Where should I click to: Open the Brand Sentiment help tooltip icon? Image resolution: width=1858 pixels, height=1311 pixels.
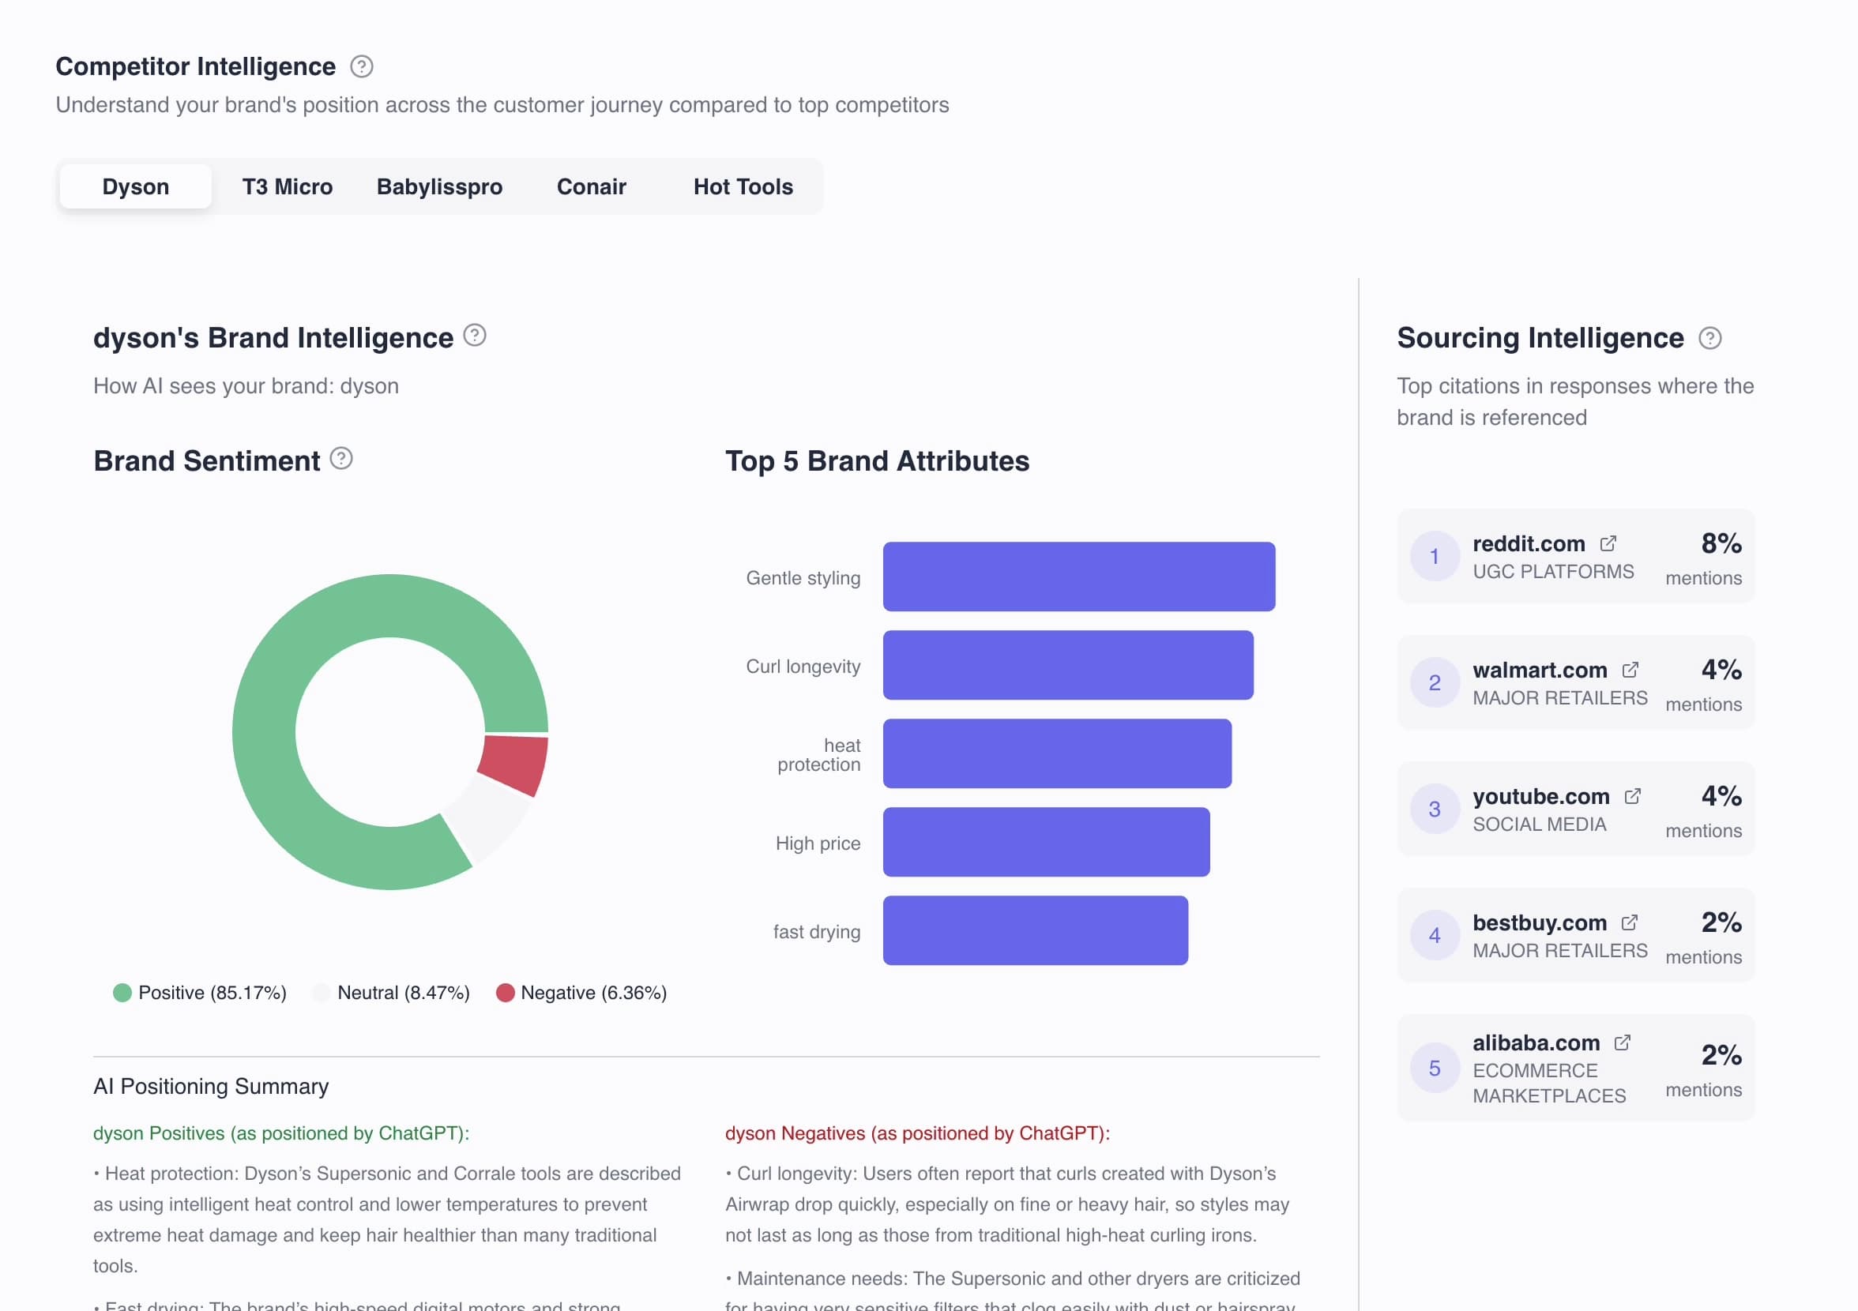pyautogui.click(x=343, y=460)
